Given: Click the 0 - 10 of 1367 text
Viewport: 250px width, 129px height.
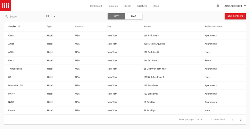Looking at the screenshot, I should tap(218, 119).
